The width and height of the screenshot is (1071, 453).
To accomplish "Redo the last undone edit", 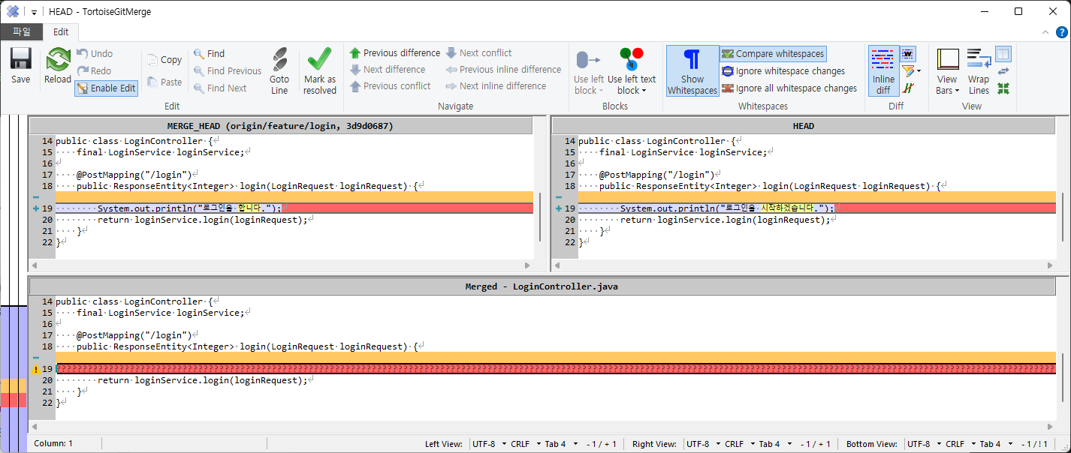I will click(94, 71).
